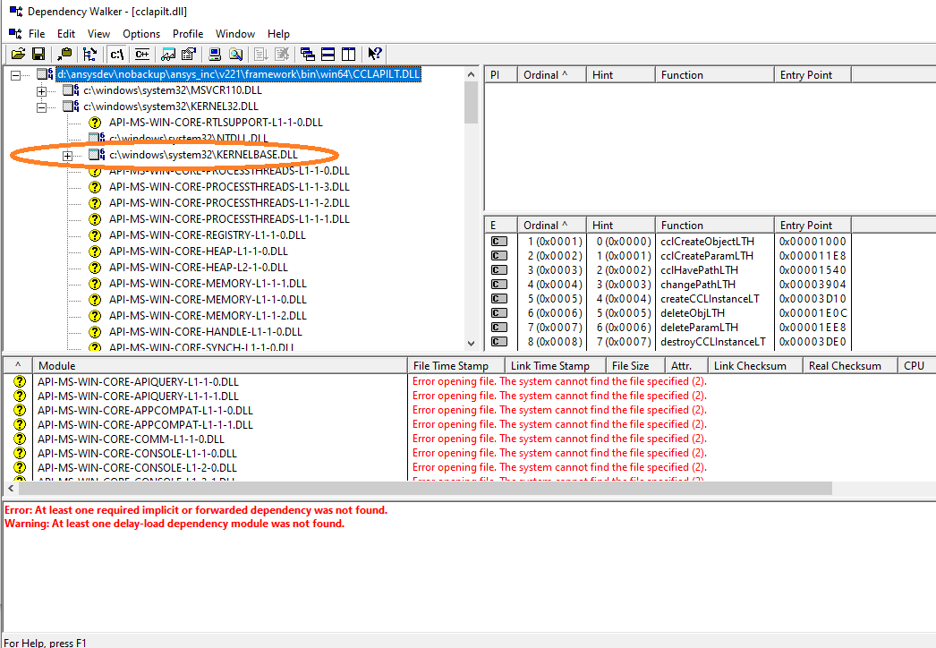Open the View menu
Image resolution: width=936 pixels, height=648 pixels.
click(98, 34)
